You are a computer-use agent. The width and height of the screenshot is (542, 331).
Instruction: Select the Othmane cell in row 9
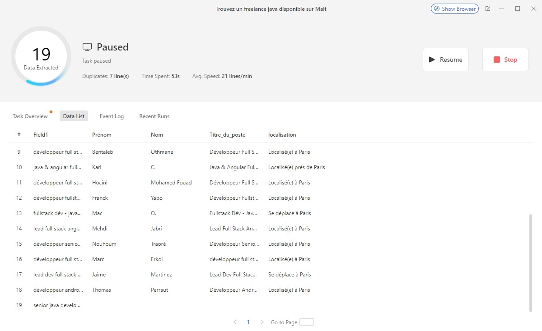162,152
